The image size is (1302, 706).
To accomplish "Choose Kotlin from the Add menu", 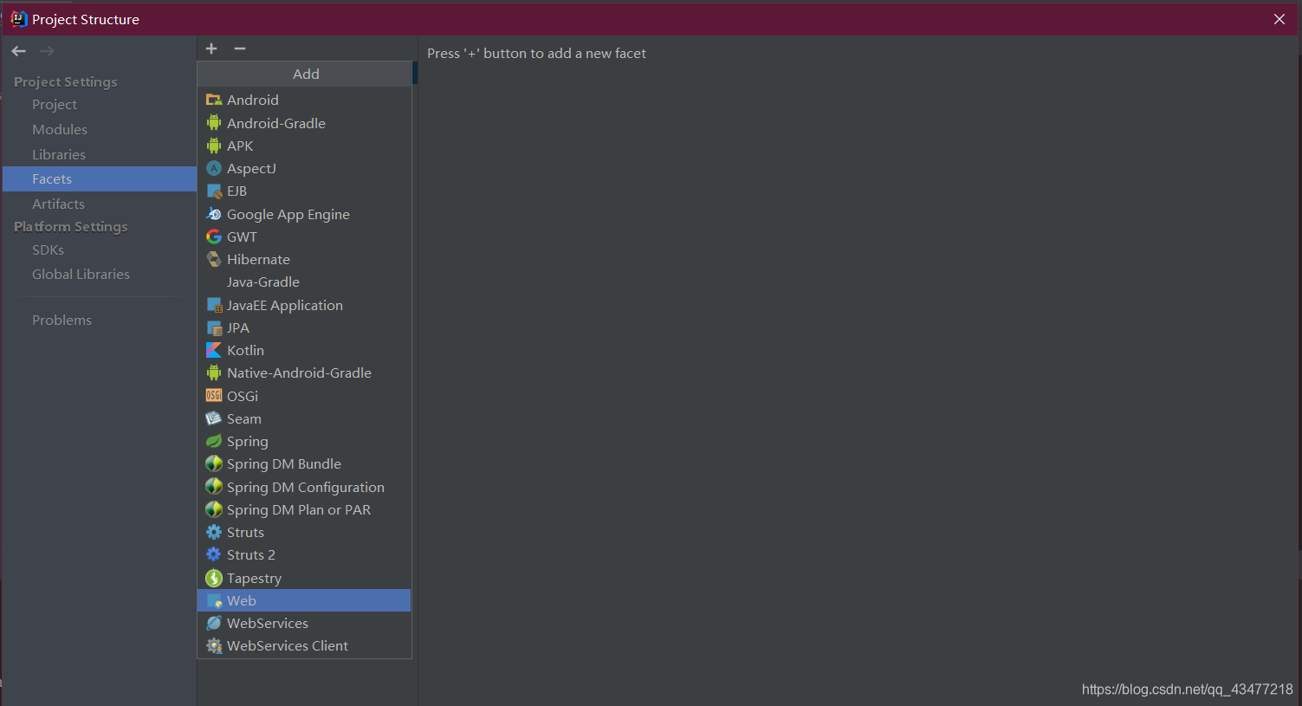I will coord(304,350).
